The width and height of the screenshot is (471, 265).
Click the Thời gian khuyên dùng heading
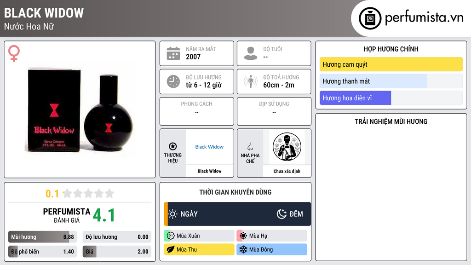click(235, 192)
